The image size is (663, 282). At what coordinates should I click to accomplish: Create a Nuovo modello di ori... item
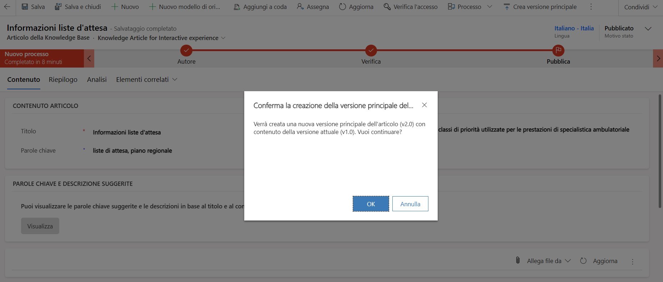[x=185, y=7]
